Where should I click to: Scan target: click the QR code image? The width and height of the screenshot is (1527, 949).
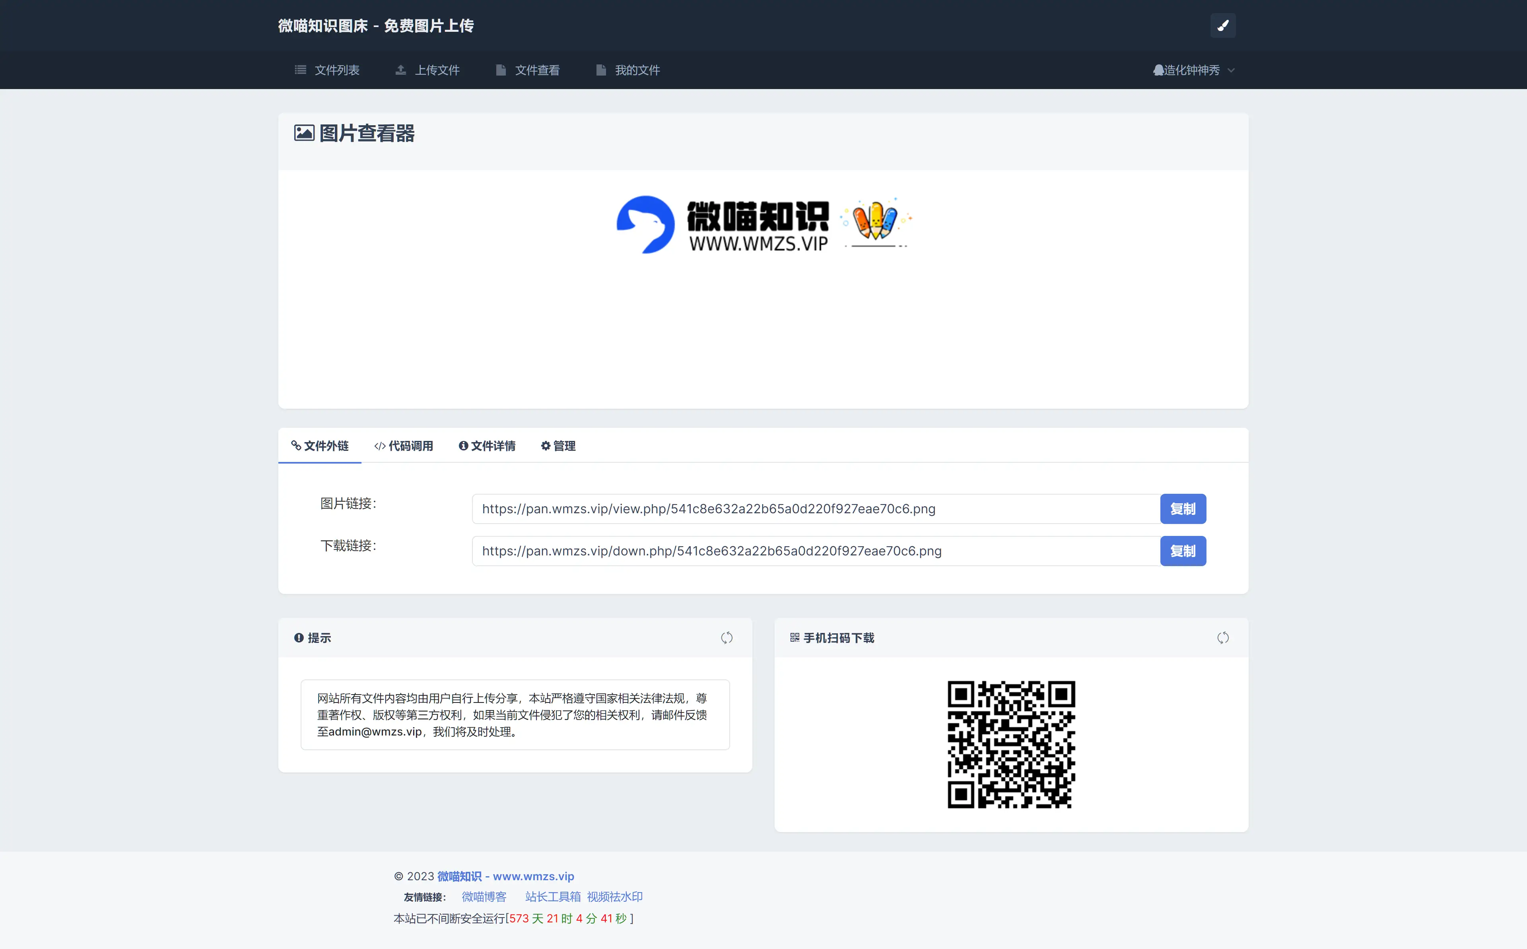point(1011,744)
